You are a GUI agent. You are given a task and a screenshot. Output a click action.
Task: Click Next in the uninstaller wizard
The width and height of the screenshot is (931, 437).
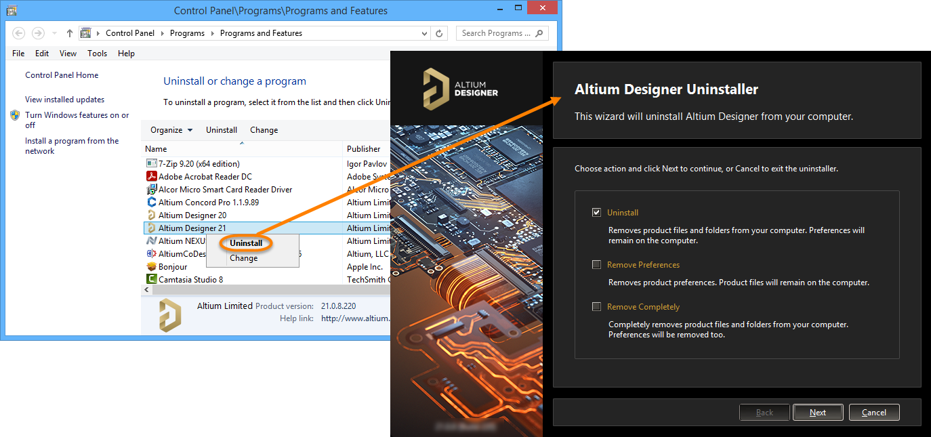[818, 413]
